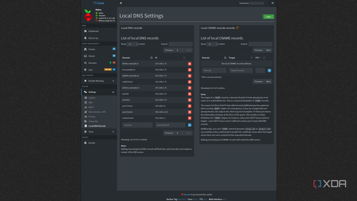Remove the pve1.home DNS record
The width and height of the screenshot is (357, 201).
click(x=189, y=106)
